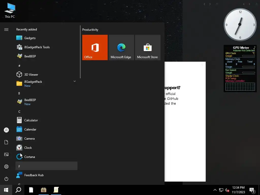Click the Productivity group title

pos(90,30)
